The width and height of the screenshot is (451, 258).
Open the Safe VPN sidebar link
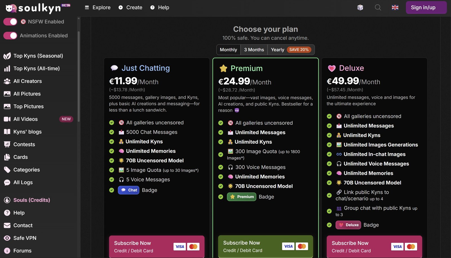click(25, 238)
